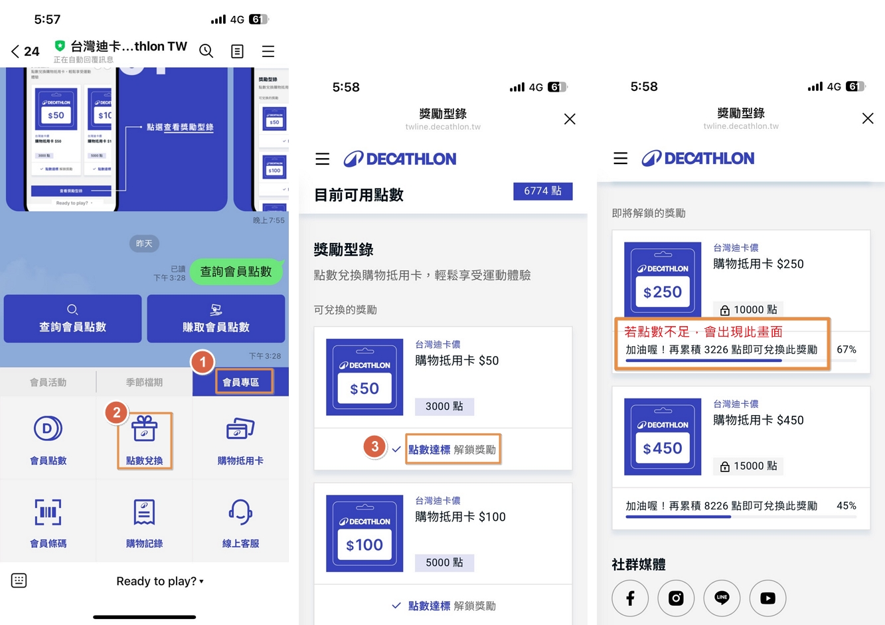Screen dimensions: 885x625
Task: Tap the 賺取會員點數 button
Action: [x=216, y=319]
